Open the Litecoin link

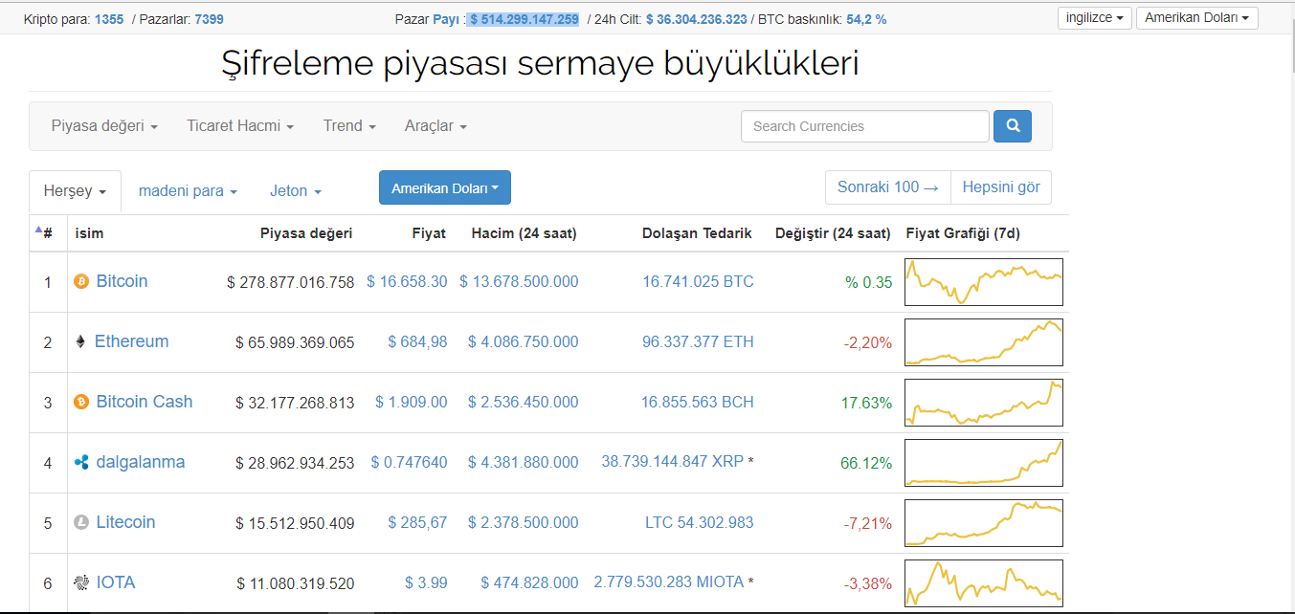[125, 522]
